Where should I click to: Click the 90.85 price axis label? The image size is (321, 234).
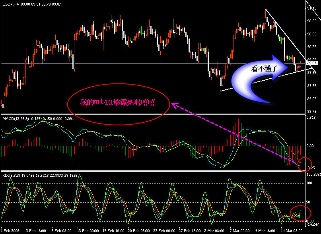[x=311, y=21]
